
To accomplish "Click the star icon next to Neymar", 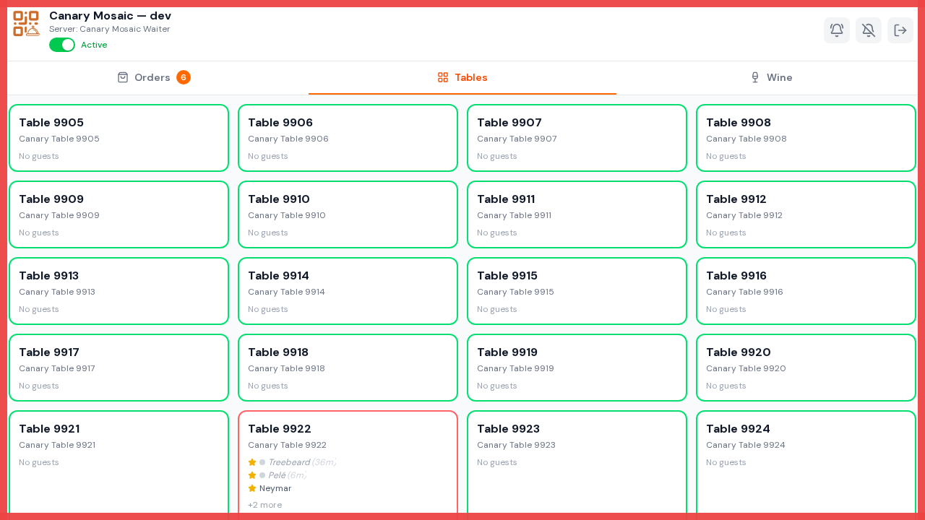I will (x=252, y=488).
